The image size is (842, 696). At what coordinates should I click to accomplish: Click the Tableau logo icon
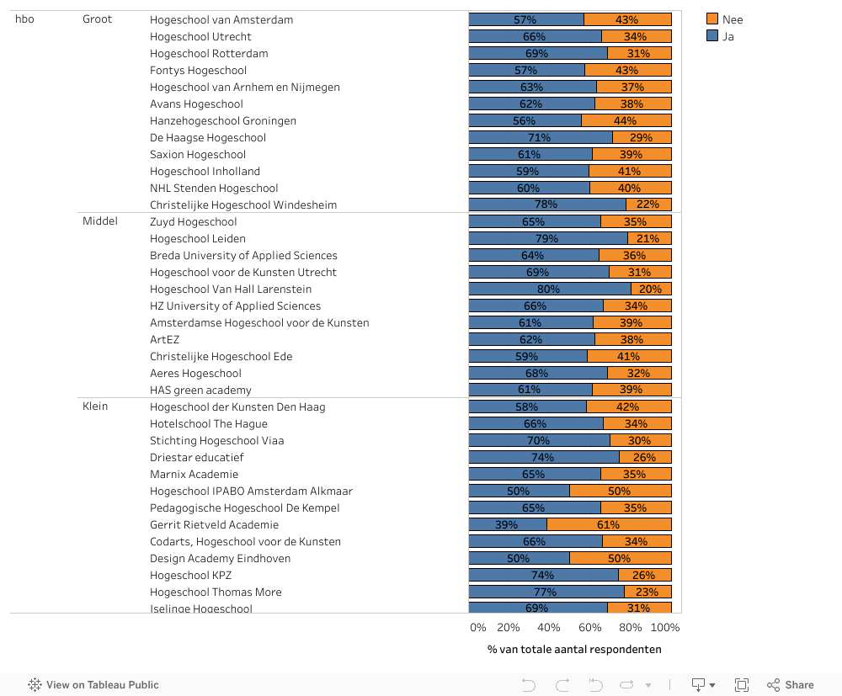tap(35, 685)
